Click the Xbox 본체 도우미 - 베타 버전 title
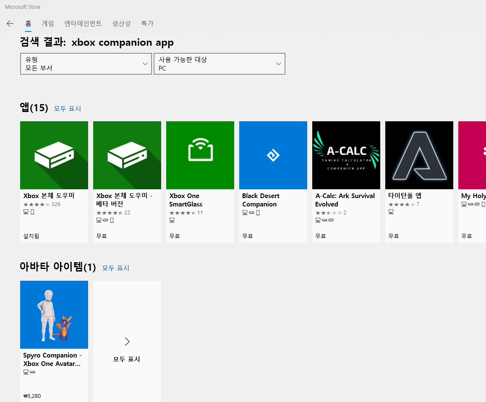 pyautogui.click(x=124, y=200)
